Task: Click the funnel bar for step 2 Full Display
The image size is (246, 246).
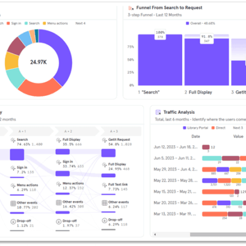Action: coord(207,62)
